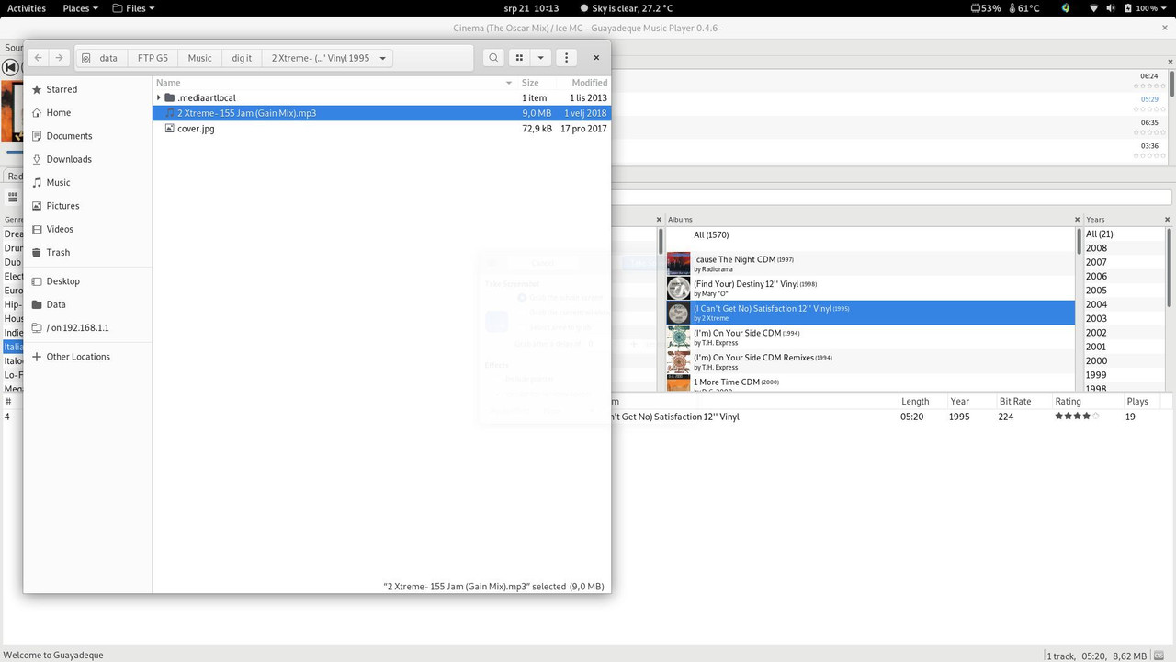Open Music in Files sidebar
The height and width of the screenshot is (662, 1176).
87,182
